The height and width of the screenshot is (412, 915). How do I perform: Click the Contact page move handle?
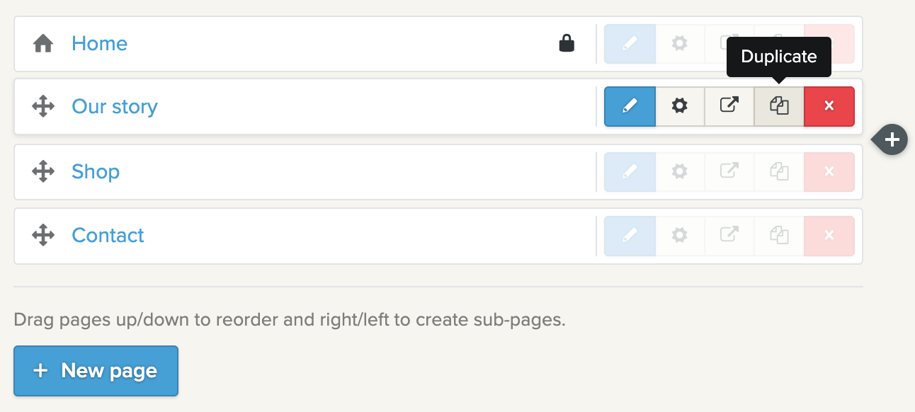43,236
